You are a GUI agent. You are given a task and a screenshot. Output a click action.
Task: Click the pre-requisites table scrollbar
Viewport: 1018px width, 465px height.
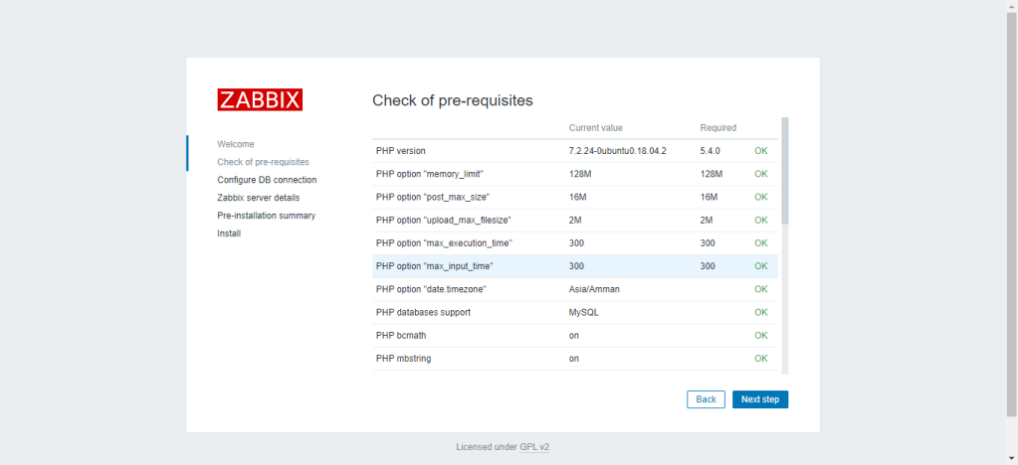tap(784, 169)
